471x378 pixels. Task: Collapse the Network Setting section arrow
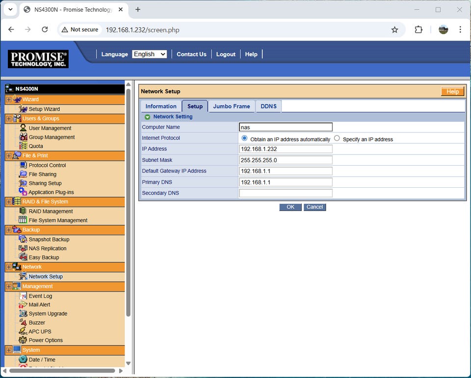pos(147,117)
